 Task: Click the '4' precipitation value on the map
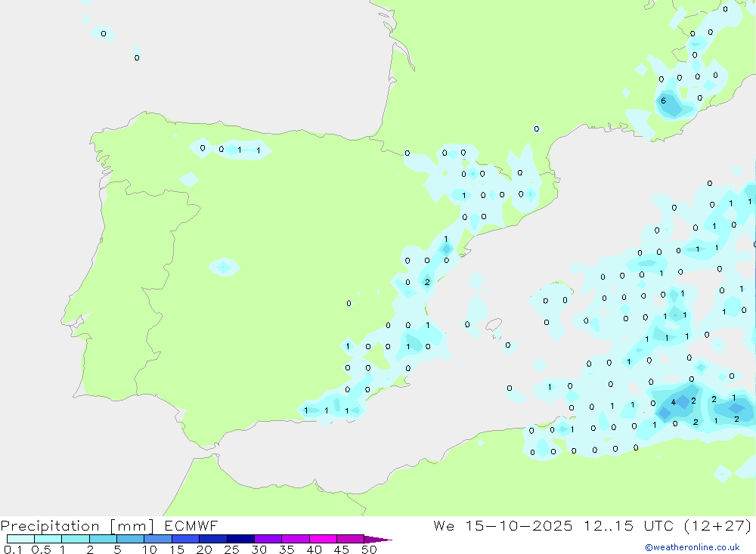click(x=674, y=402)
